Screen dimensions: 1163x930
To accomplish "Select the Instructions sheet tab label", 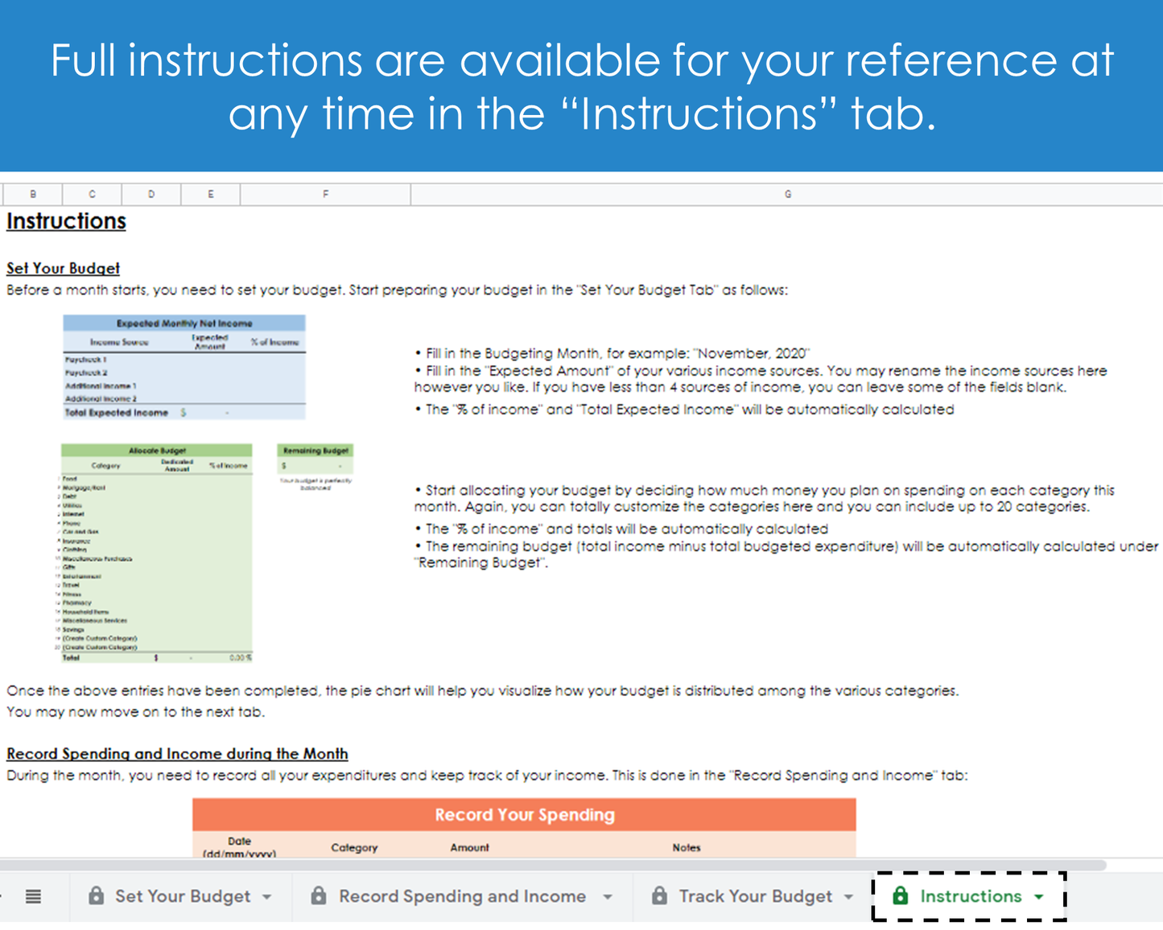I will click(x=971, y=896).
